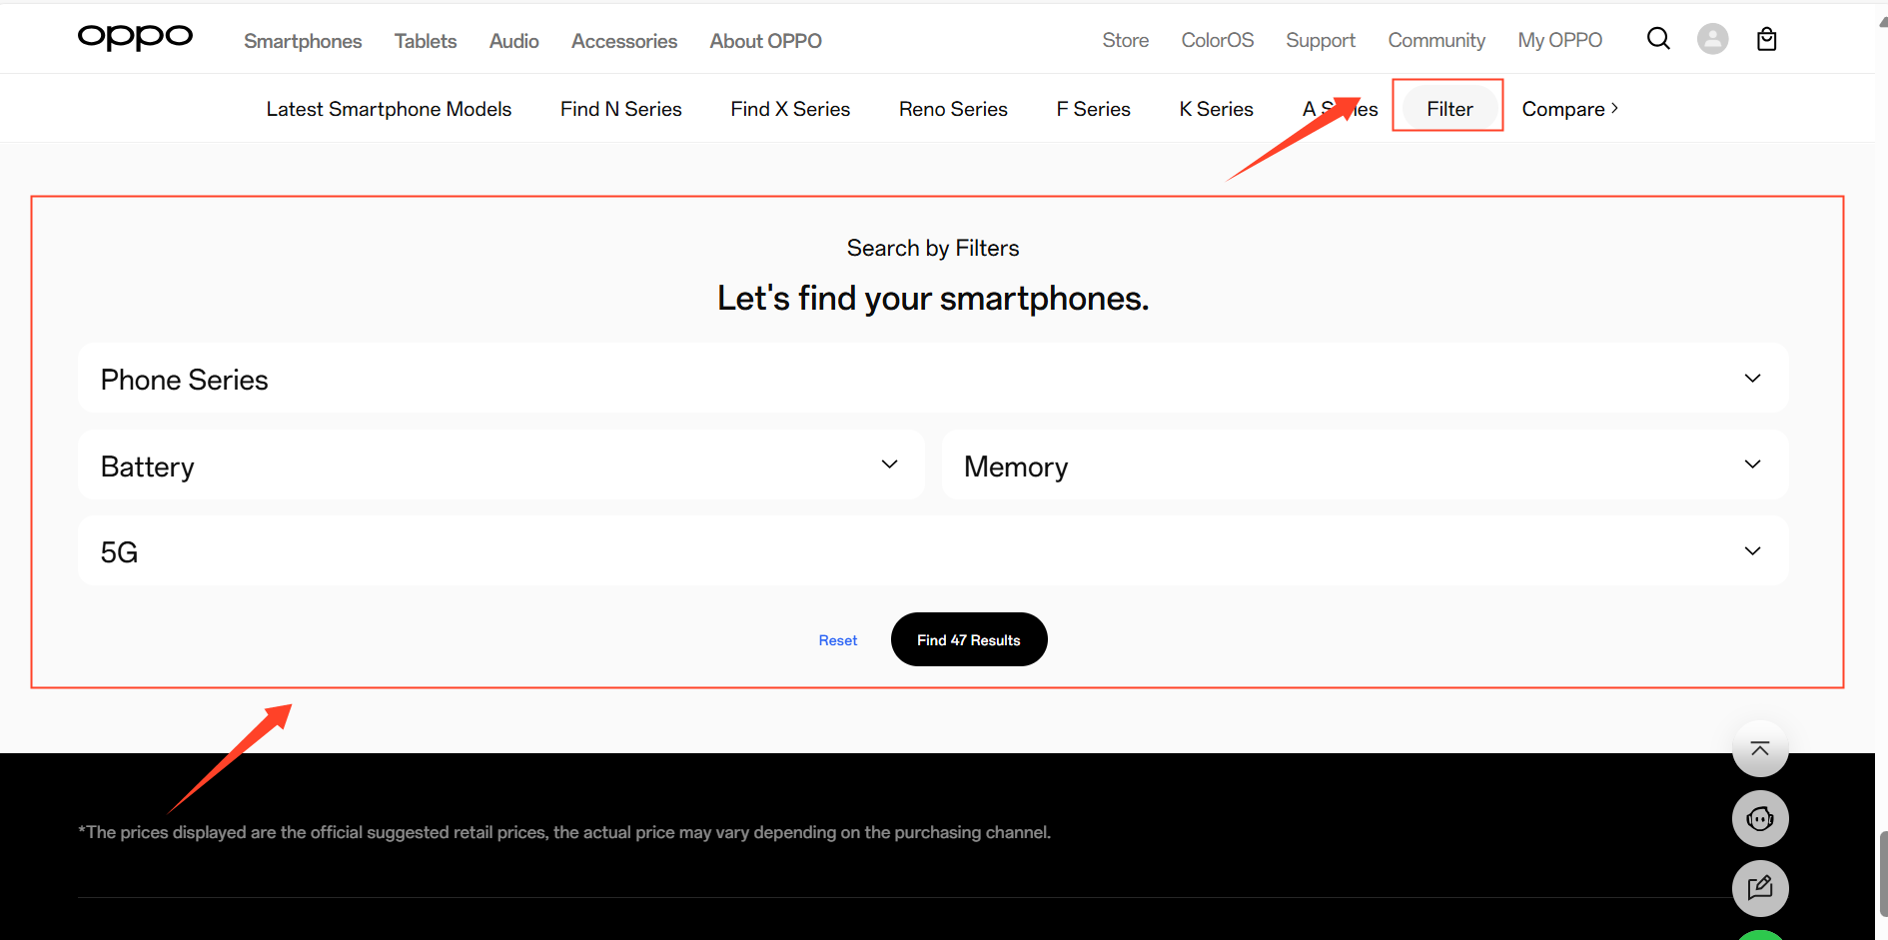Open the Accessories menu
The image size is (1888, 940).
(624, 41)
